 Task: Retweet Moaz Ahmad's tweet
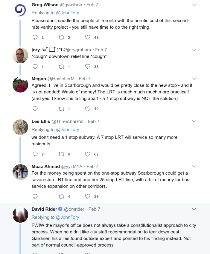[x=61, y=196]
